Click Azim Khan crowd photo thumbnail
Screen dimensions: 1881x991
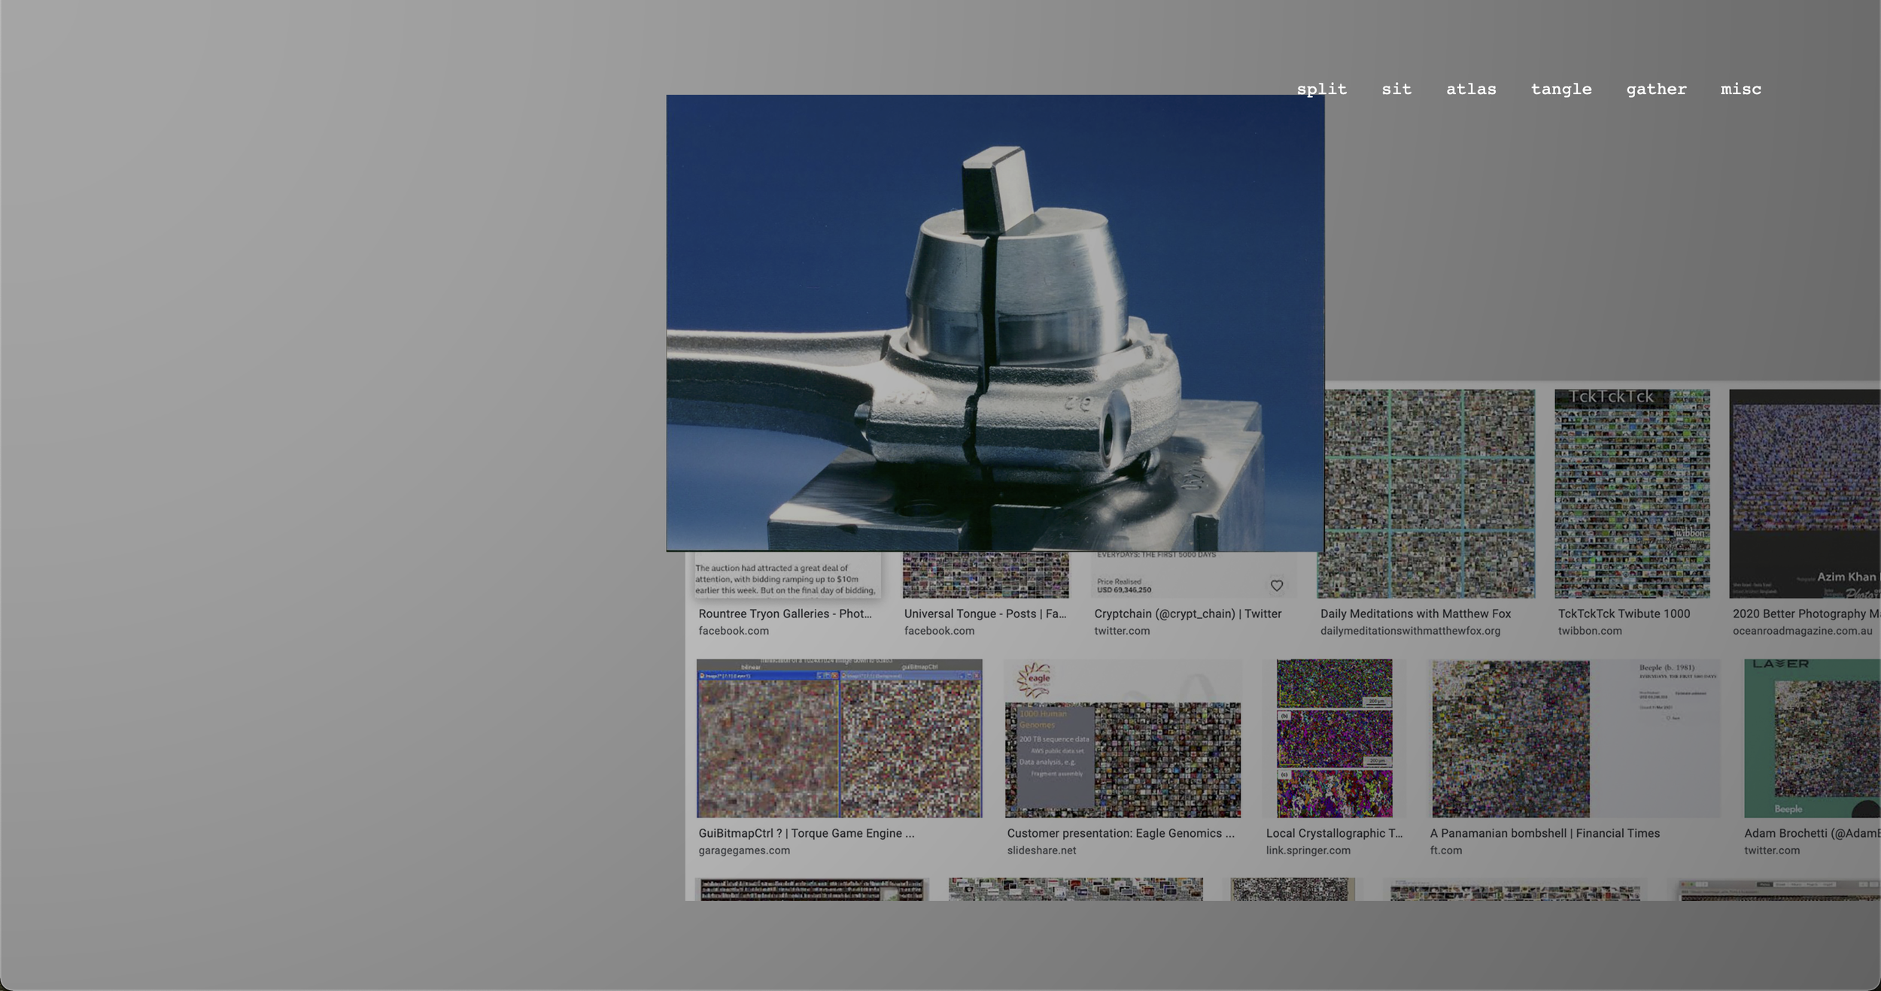click(x=1804, y=493)
